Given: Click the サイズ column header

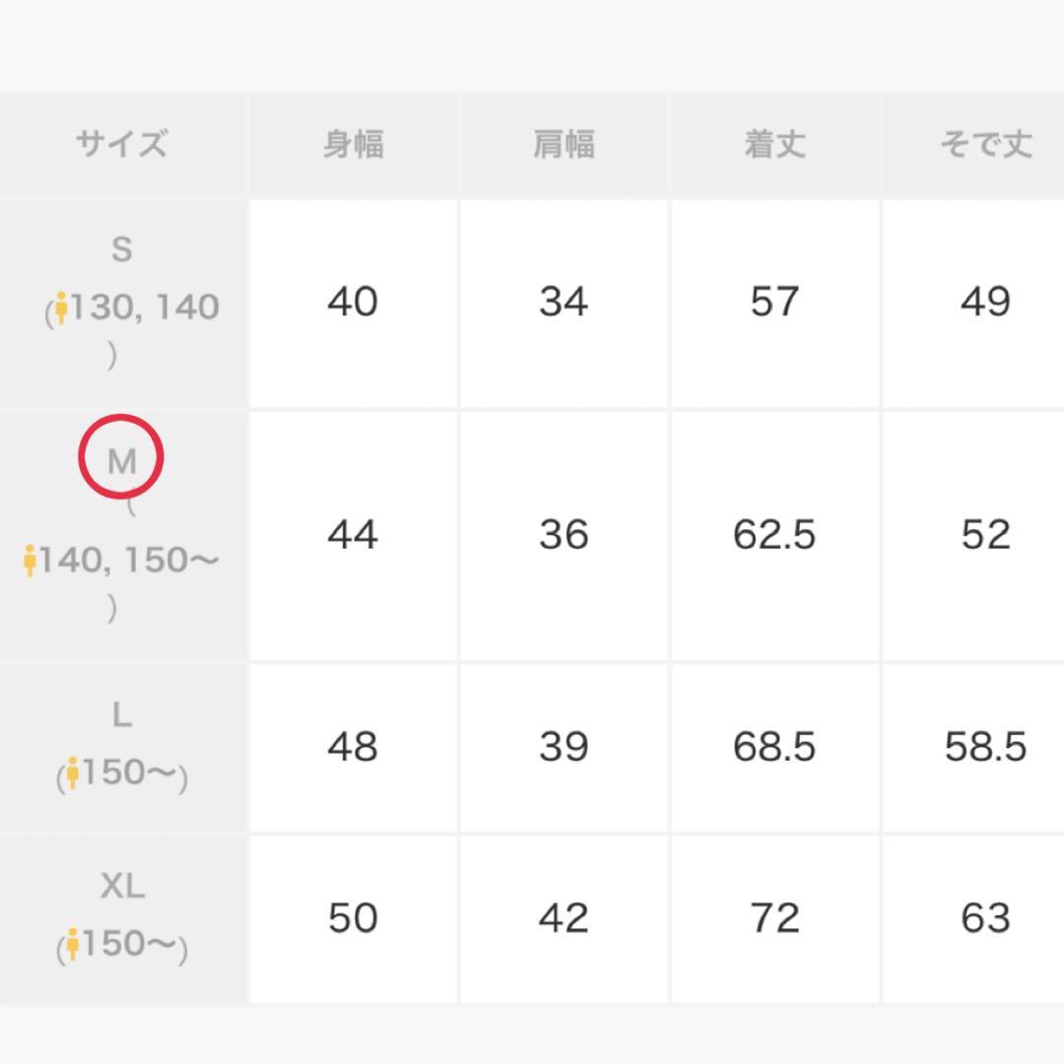Looking at the screenshot, I should 122,145.
